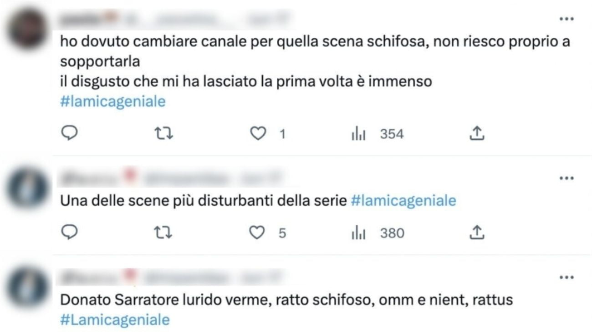This screenshot has height=332, width=592.
Task: Retweet the first tweet
Action: (164, 134)
